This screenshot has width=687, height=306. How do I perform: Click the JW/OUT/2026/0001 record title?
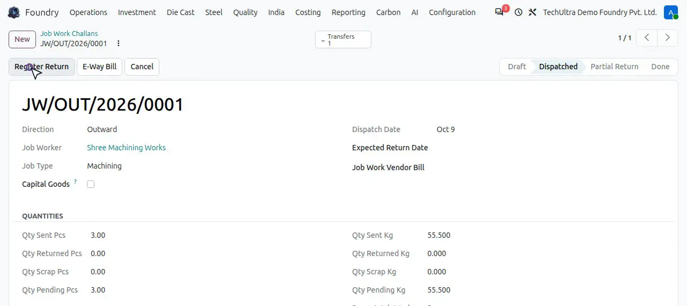pos(103,104)
